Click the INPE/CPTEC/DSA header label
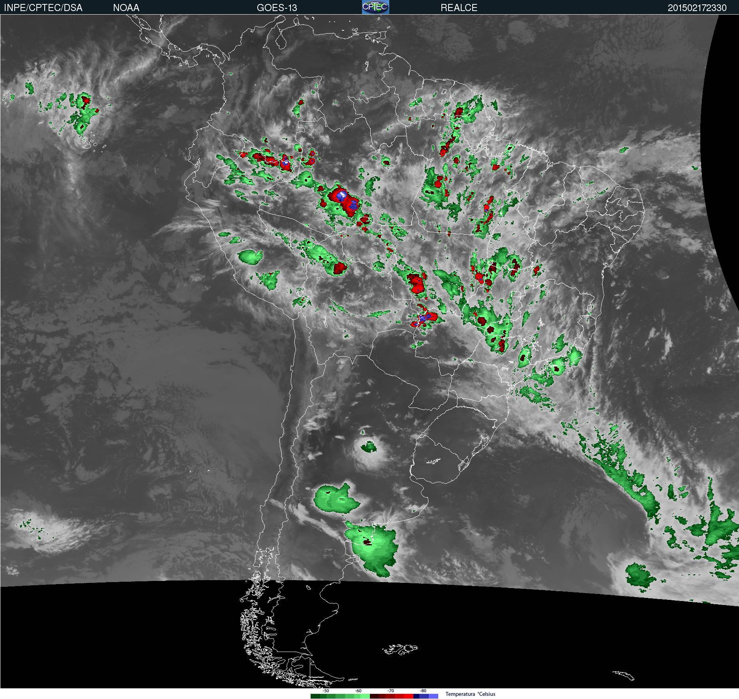The height and width of the screenshot is (699, 739). click(43, 8)
